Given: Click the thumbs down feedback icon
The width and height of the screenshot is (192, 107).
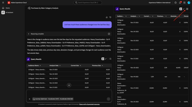Looking at the screenshot, I should (x=110, y=17).
